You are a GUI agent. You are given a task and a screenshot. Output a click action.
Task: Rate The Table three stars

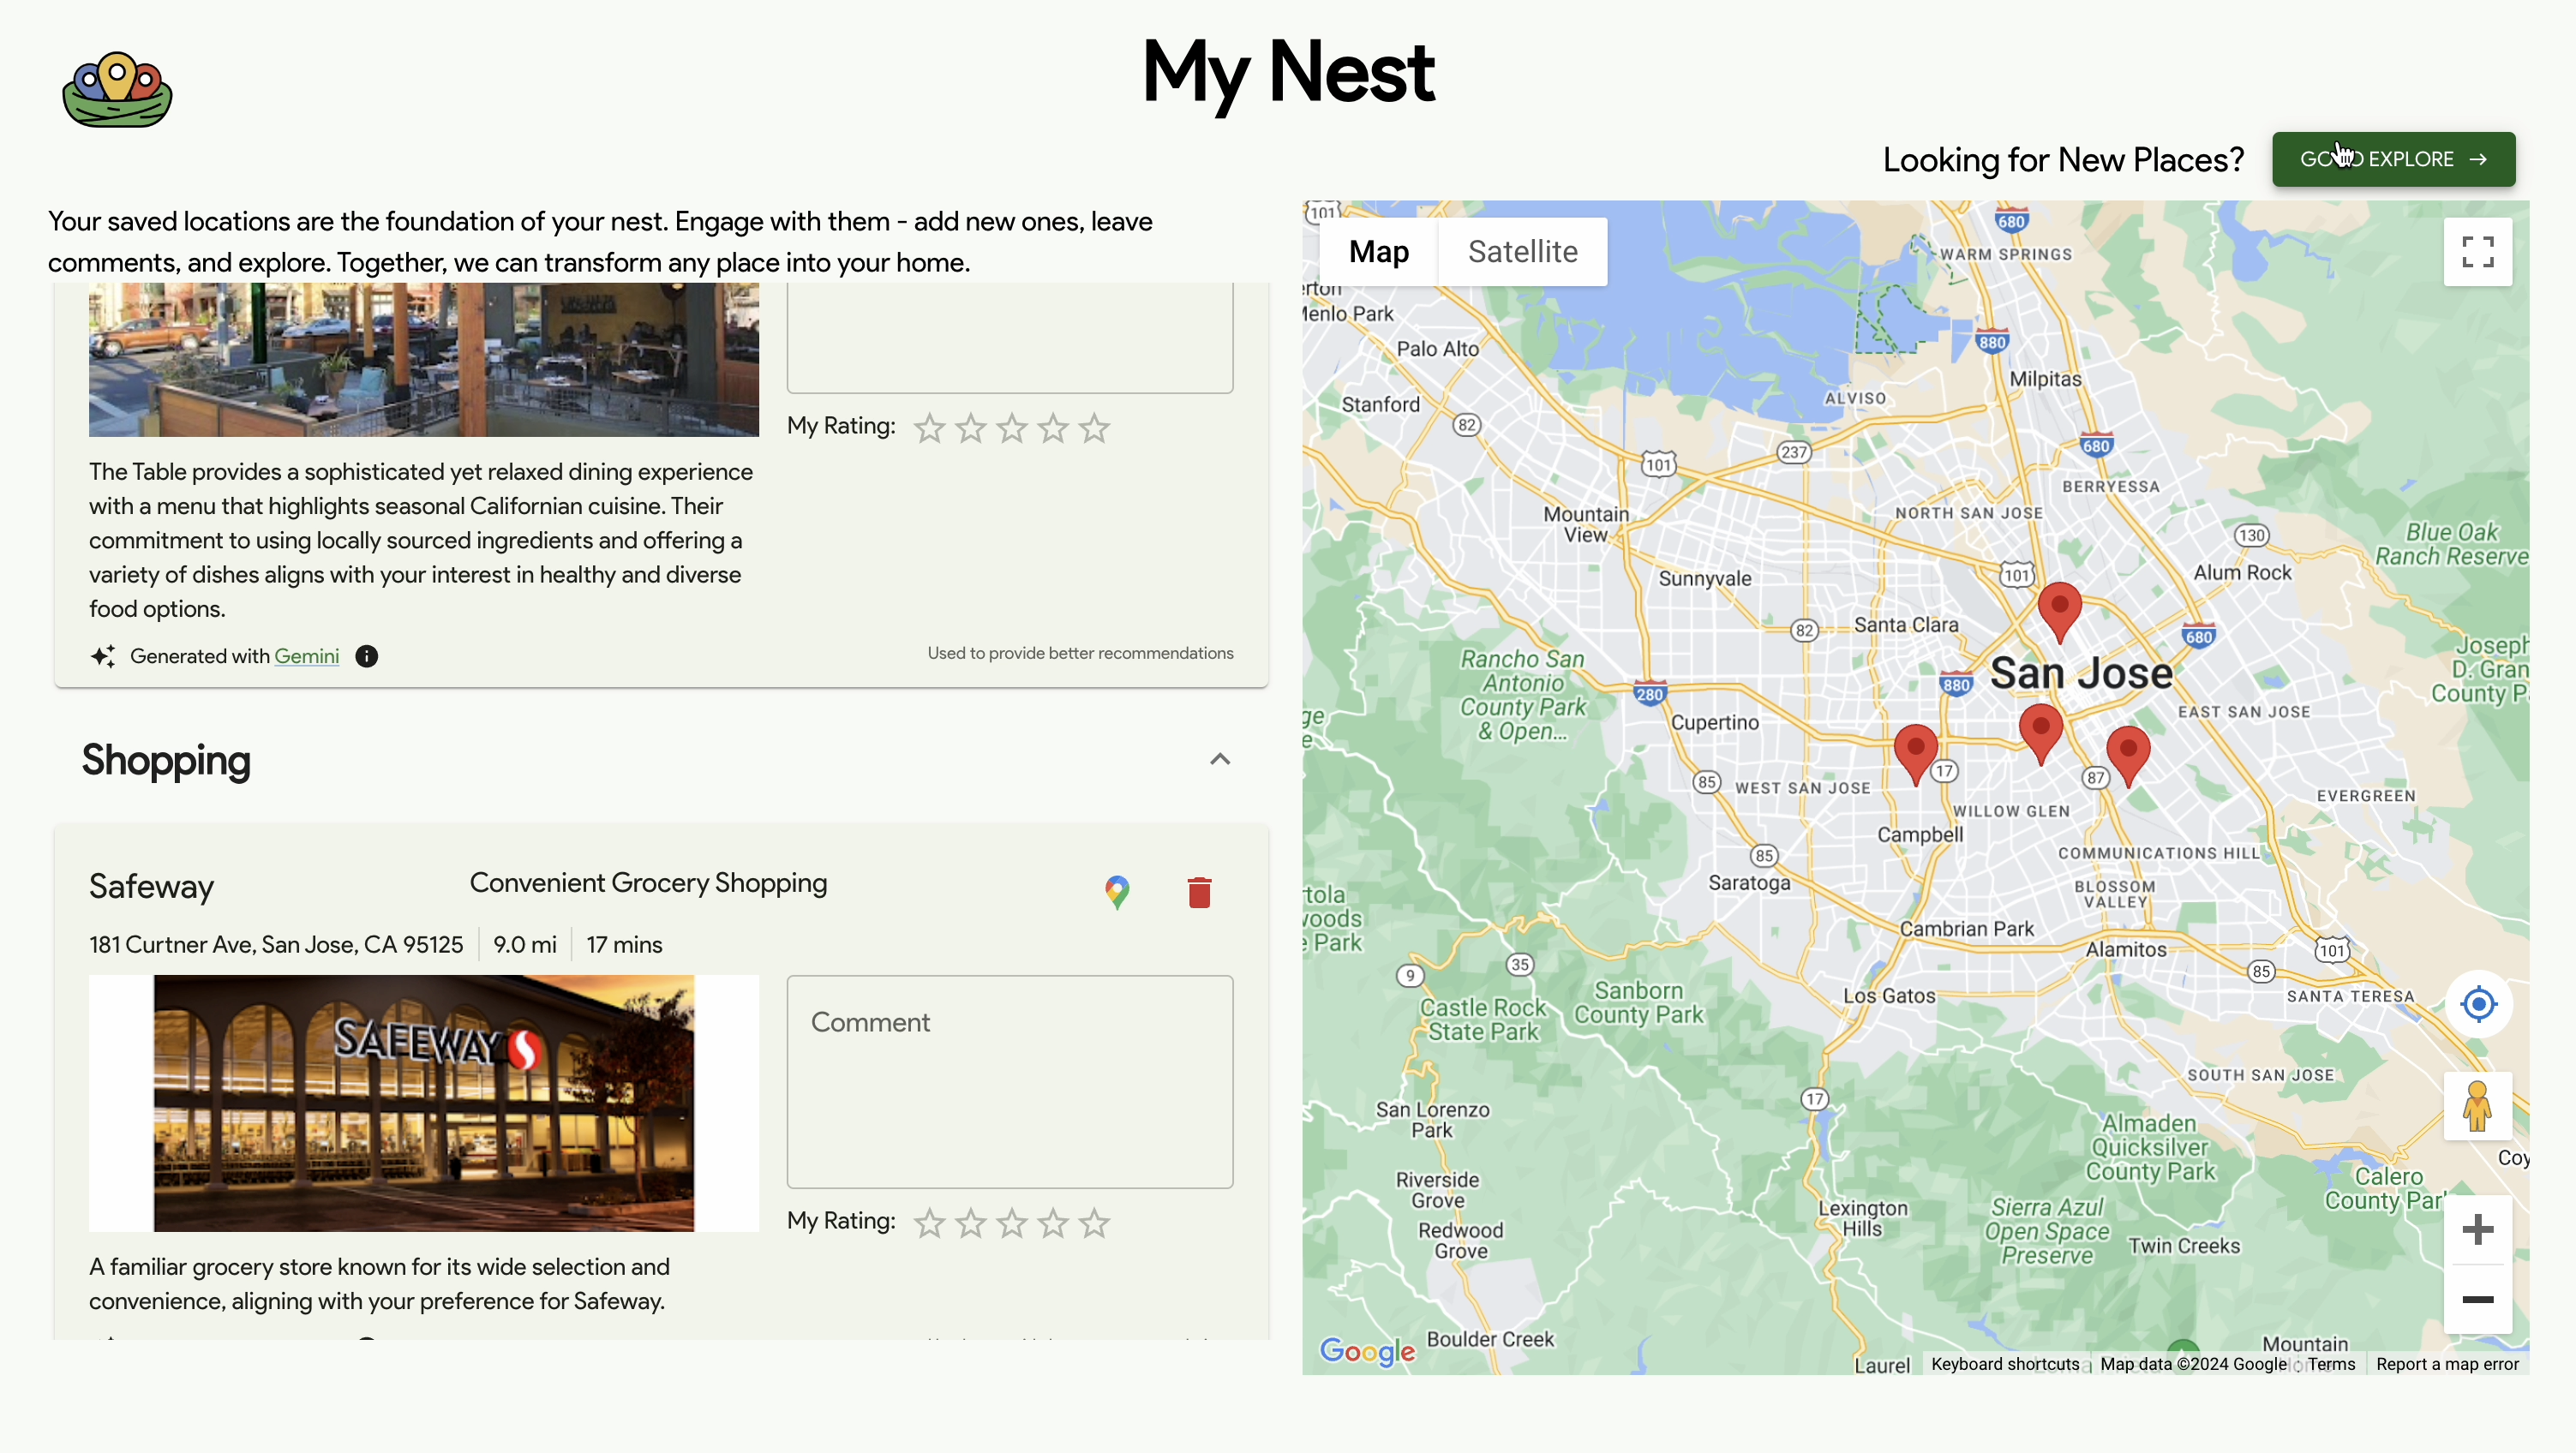1012,428
